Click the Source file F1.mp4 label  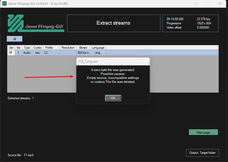[x=20, y=155]
